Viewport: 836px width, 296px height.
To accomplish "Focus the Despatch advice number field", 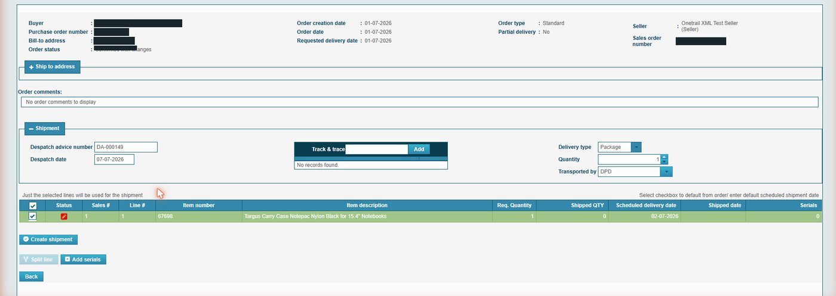I will (126, 147).
